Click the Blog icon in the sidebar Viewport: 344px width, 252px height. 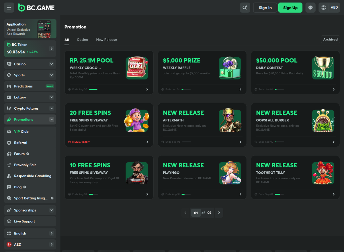click(x=9, y=187)
